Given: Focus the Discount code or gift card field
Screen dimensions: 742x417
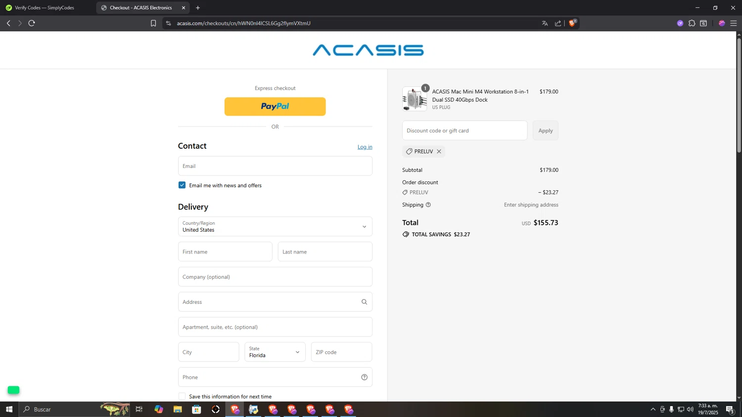Looking at the screenshot, I should pos(465,130).
